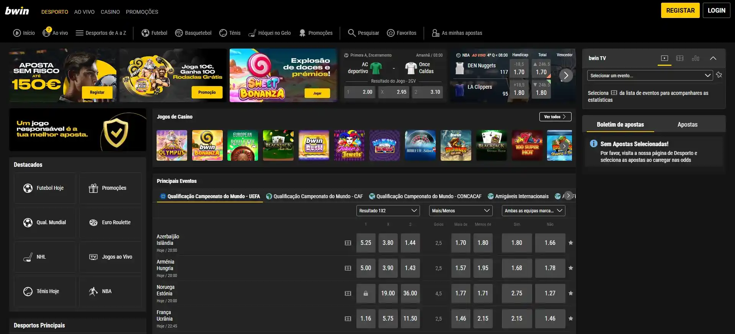735x334 pixels.
Task: Open stats icon for Azerbaijão vs Islândia
Action: (x=348, y=243)
